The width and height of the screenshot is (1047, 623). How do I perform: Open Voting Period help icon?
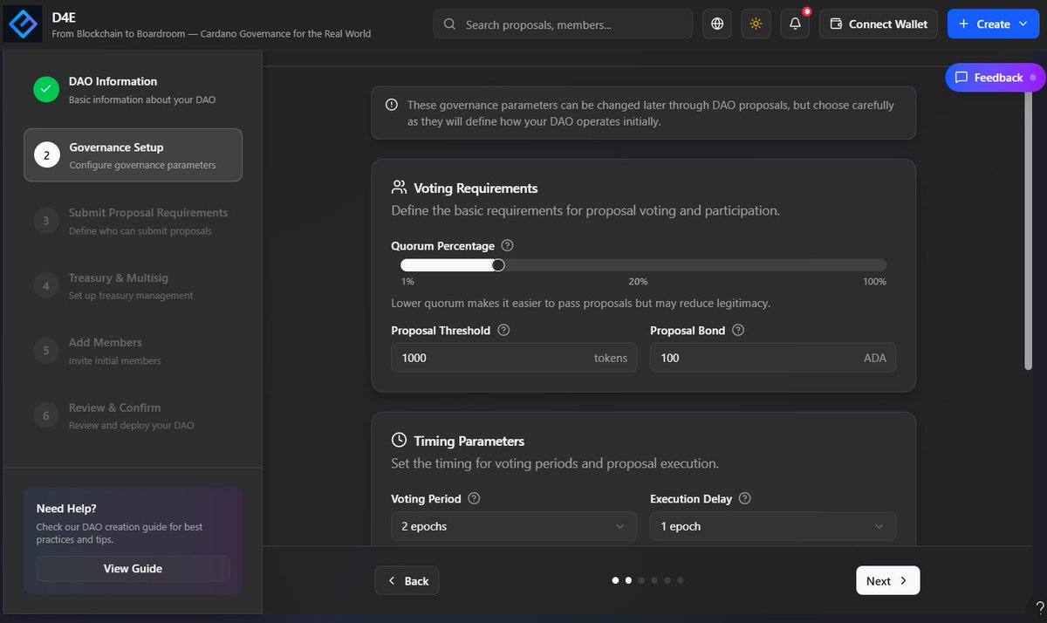pos(474,499)
